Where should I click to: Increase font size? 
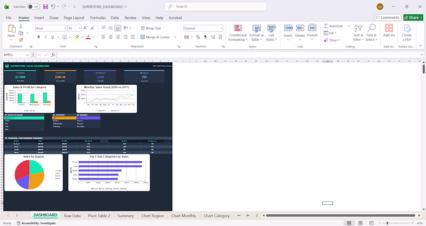point(85,28)
